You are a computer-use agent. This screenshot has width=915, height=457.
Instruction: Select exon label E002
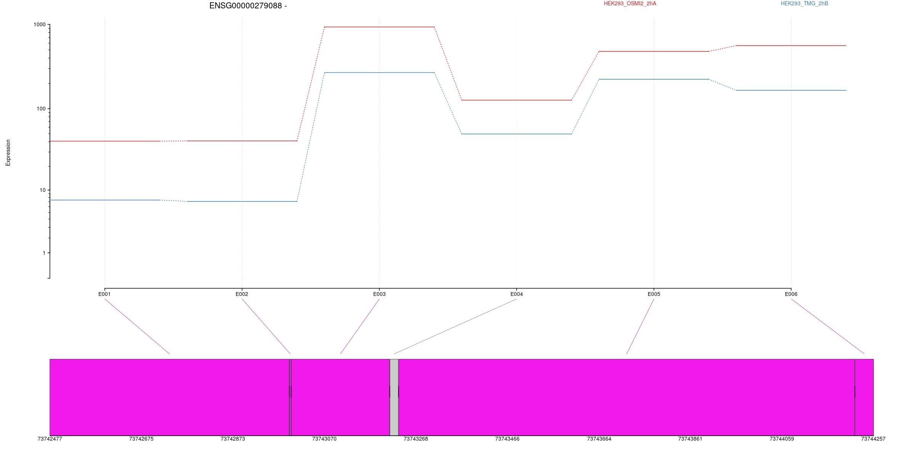pyautogui.click(x=242, y=294)
